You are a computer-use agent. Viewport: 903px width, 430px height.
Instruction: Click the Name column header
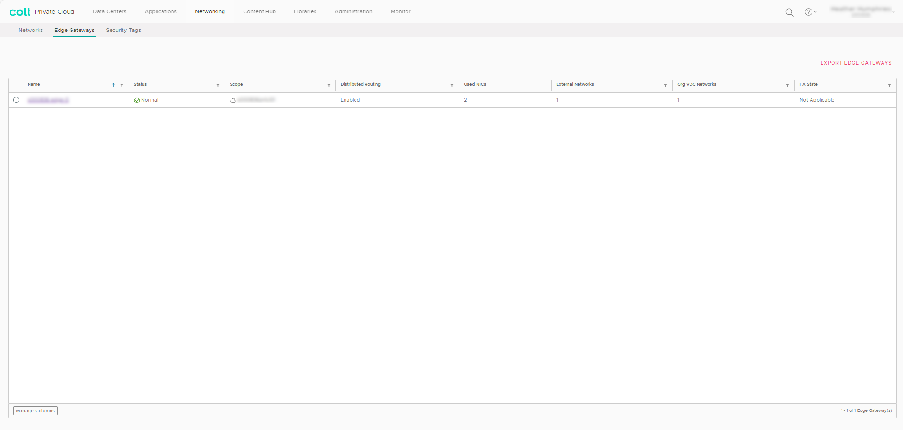pos(33,84)
